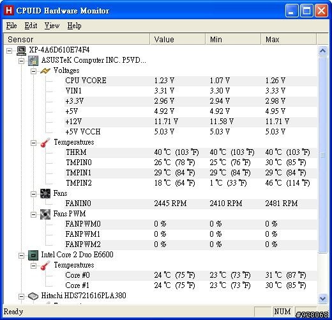Click the Ready status bar text
Screen dimensions: 332x320
pyautogui.click(x=13, y=312)
